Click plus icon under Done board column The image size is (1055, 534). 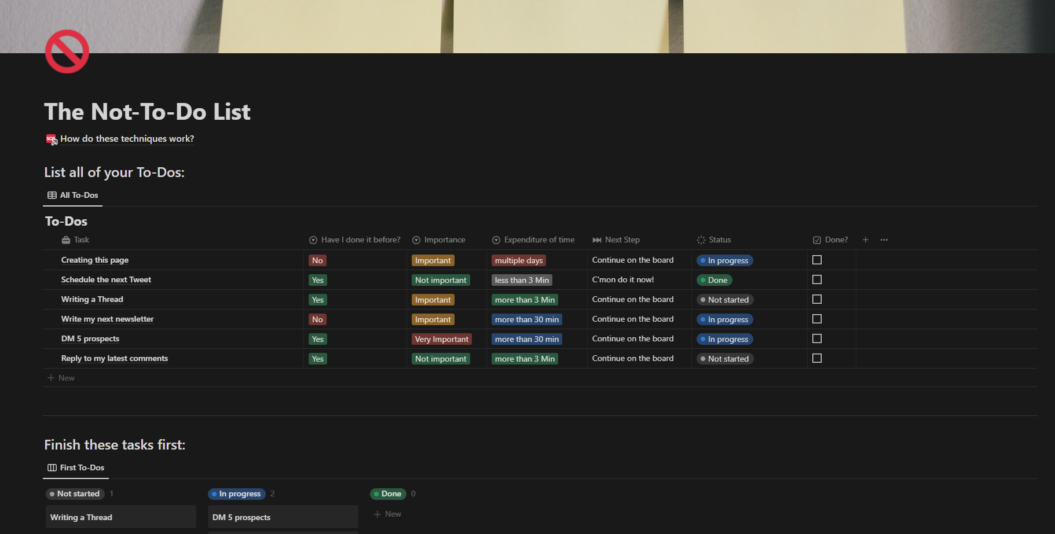click(378, 514)
